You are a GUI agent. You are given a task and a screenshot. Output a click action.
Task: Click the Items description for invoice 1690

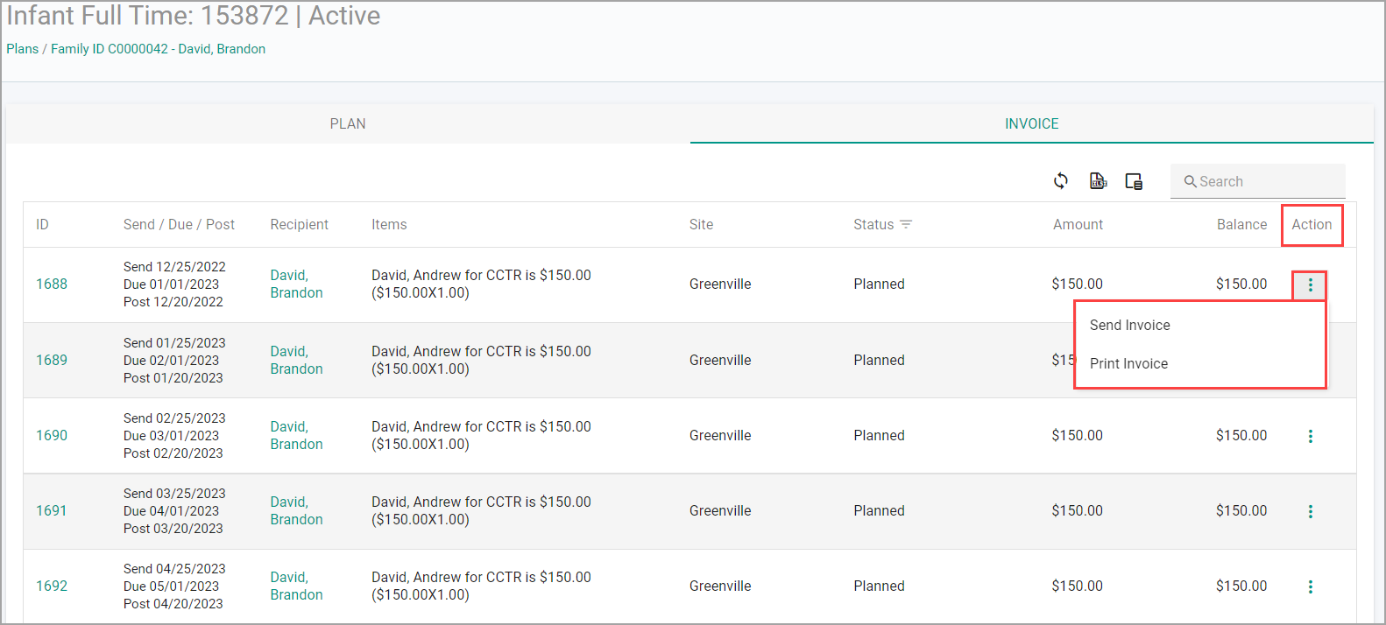pos(481,435)
